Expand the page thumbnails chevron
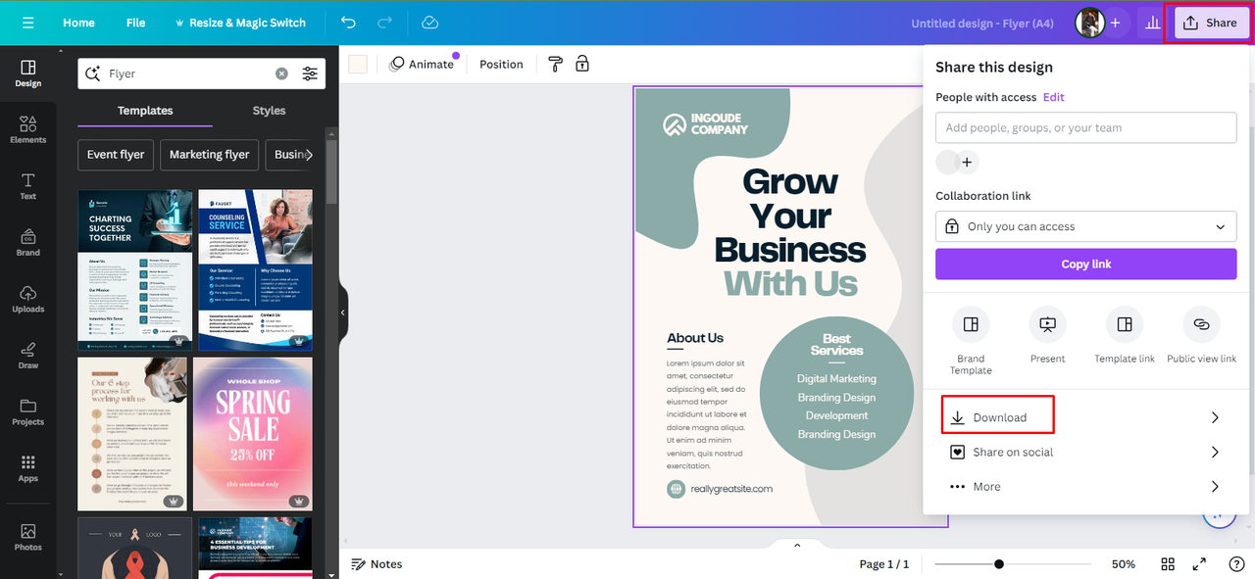 click(x=797, y=546)
